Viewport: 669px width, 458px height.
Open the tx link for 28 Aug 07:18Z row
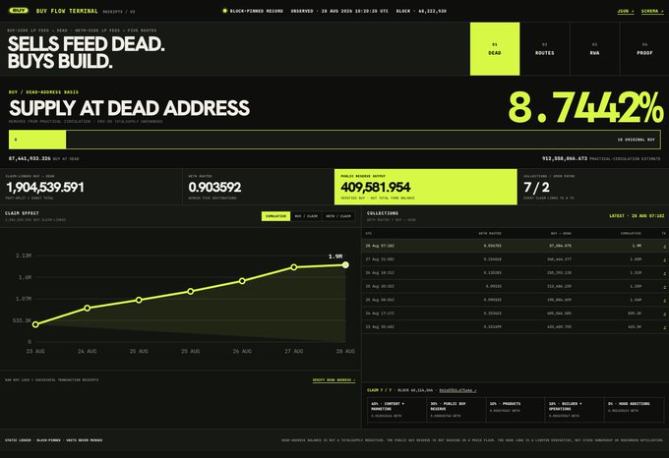664,246
